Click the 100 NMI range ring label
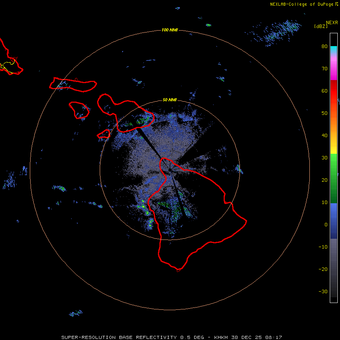 tap(170, 30)
